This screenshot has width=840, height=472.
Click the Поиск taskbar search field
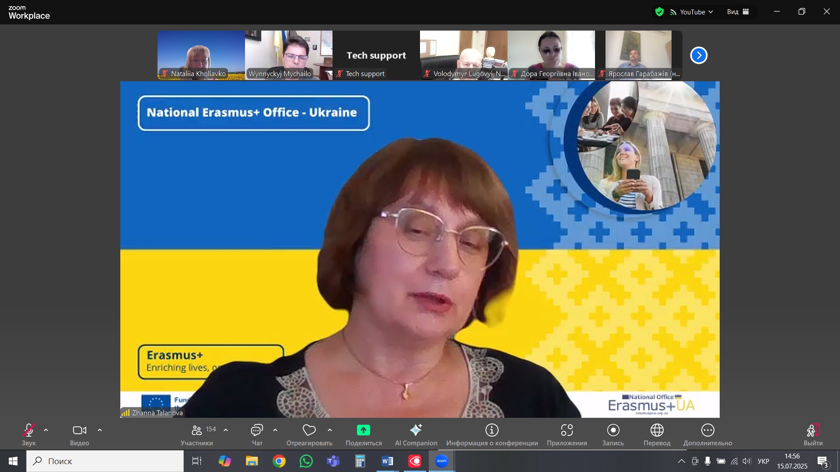[x=105, y=461]
